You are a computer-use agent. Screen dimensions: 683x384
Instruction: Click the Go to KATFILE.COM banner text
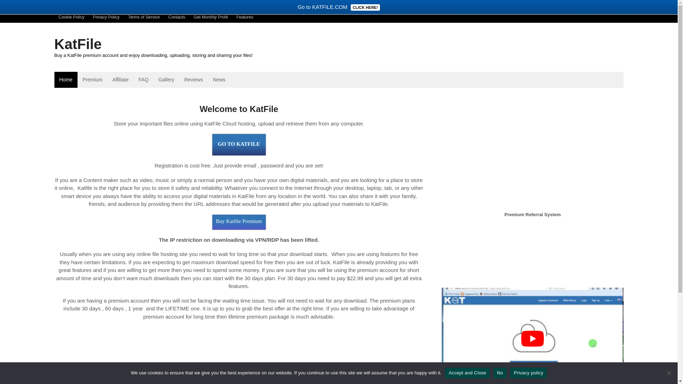point(322,7)
